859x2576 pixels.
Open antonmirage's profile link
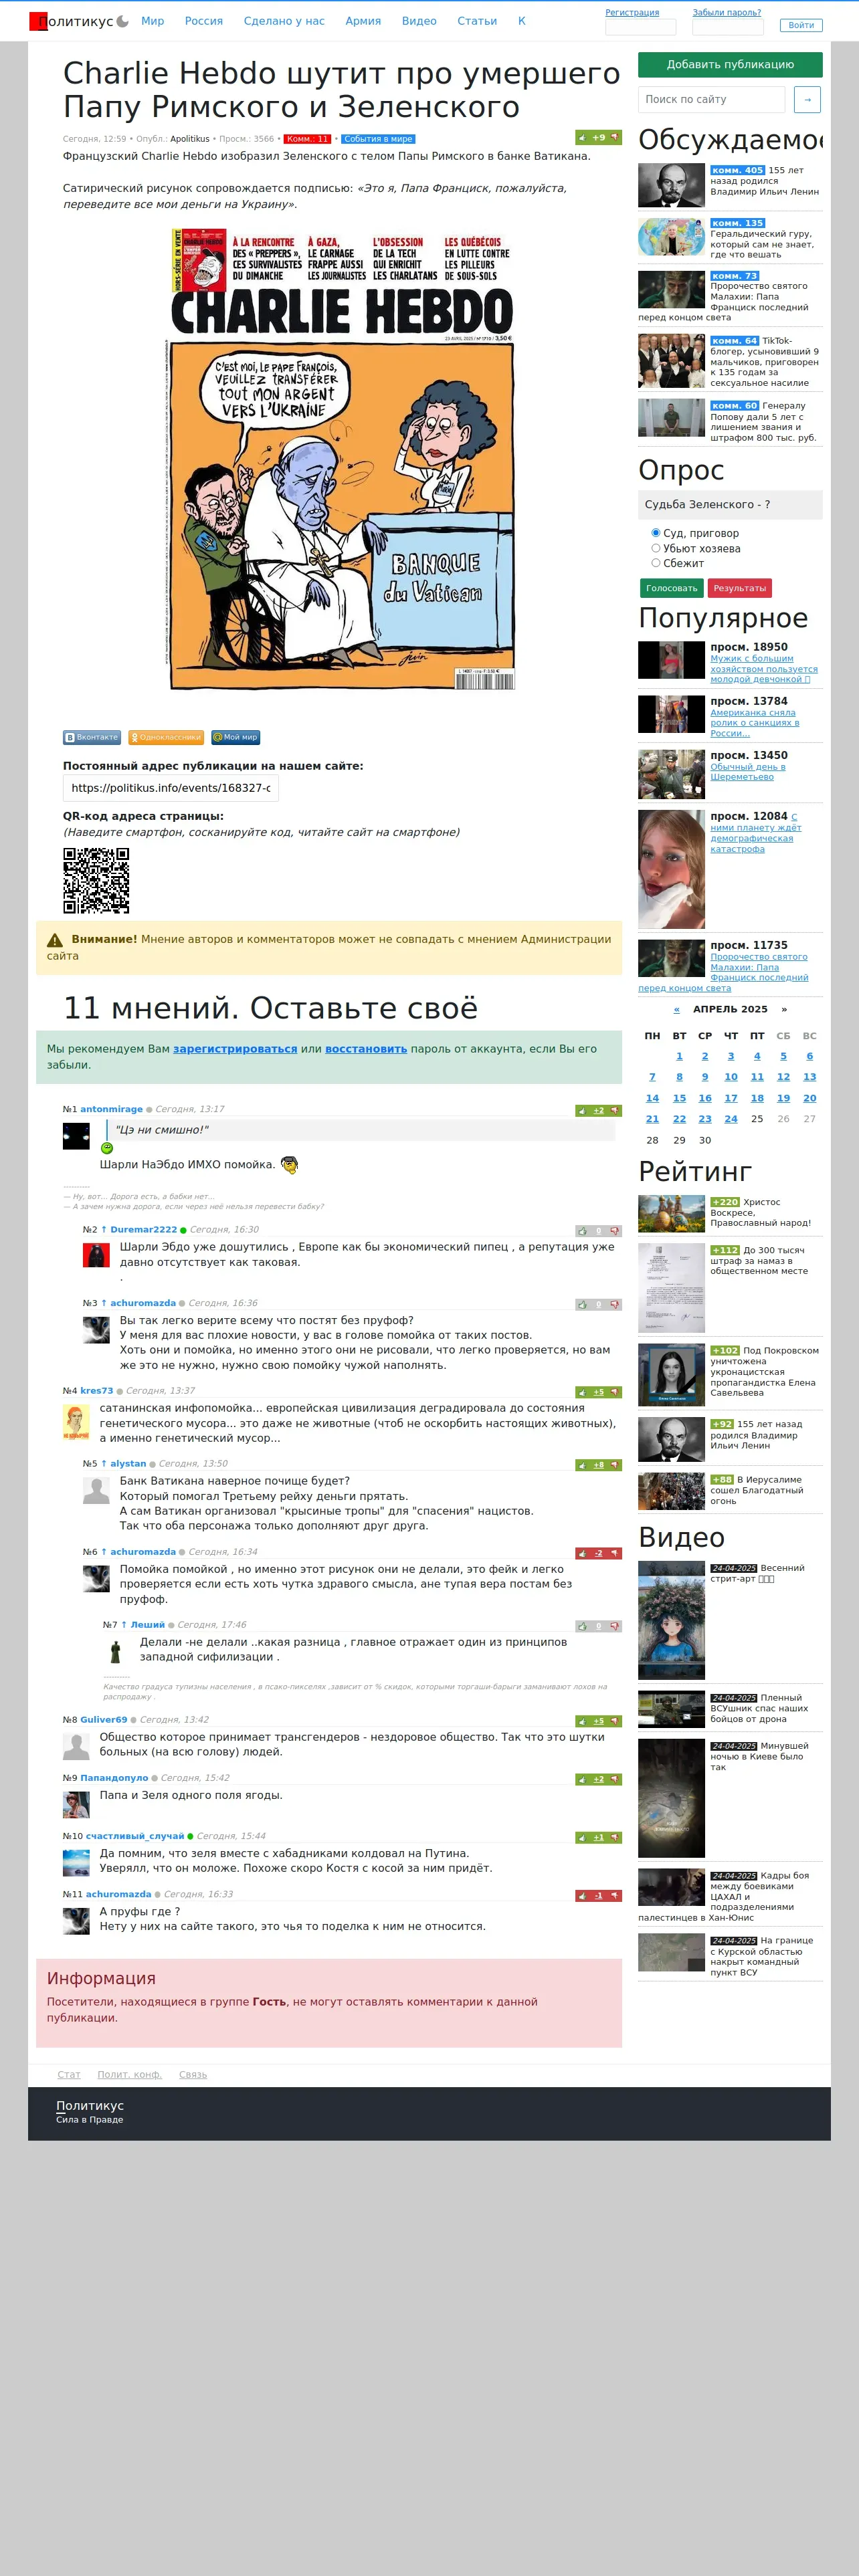click(x=111, y=1109)
